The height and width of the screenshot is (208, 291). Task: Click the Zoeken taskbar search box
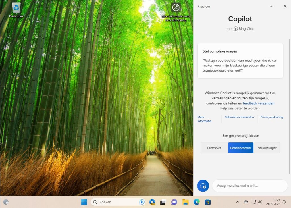pyautogui.click(x=118, y=202)
